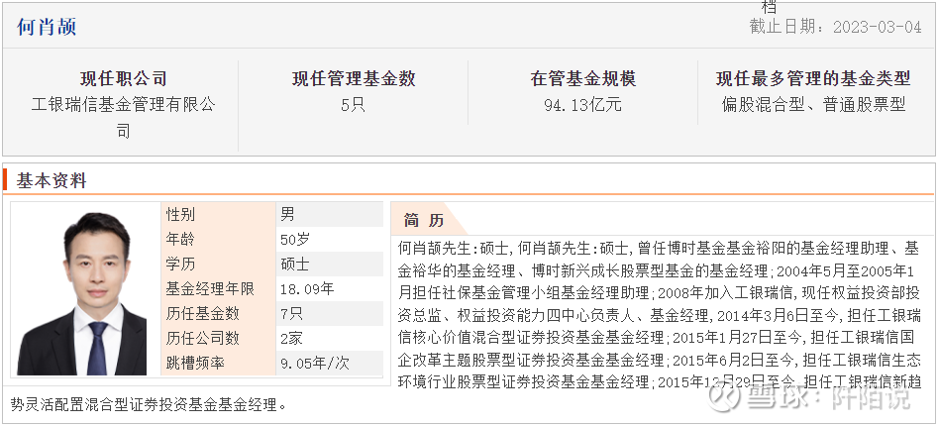This screenshot has height=426, width=938.
Task: Select the 现任管理基金数 heading
Action: point(354,78)
